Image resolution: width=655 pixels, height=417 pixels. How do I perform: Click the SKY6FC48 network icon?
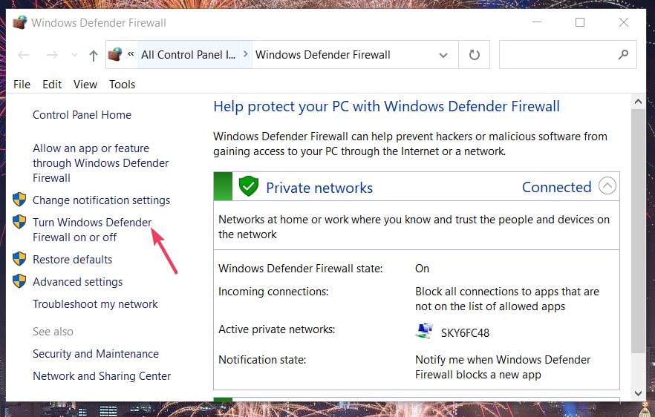[x=425, y=331]
